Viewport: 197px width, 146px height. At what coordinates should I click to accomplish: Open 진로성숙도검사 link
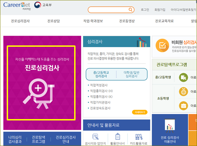pos(100,108)
